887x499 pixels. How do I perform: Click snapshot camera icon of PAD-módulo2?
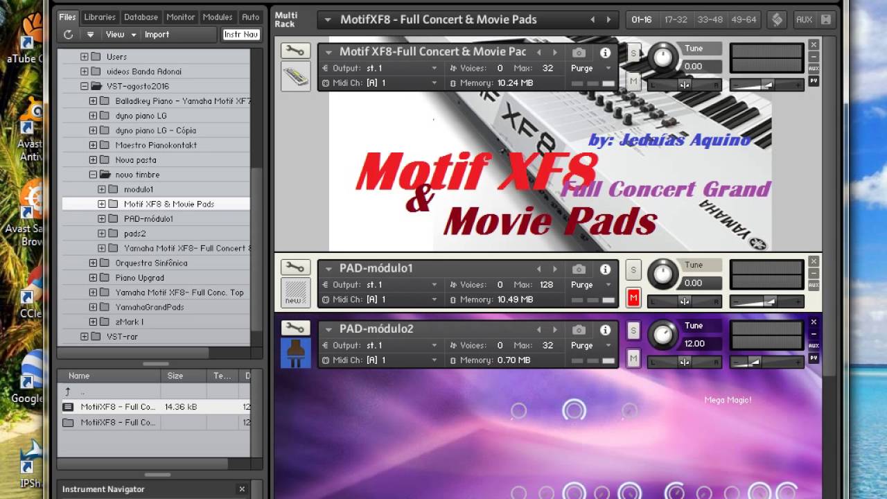[579, 330]
